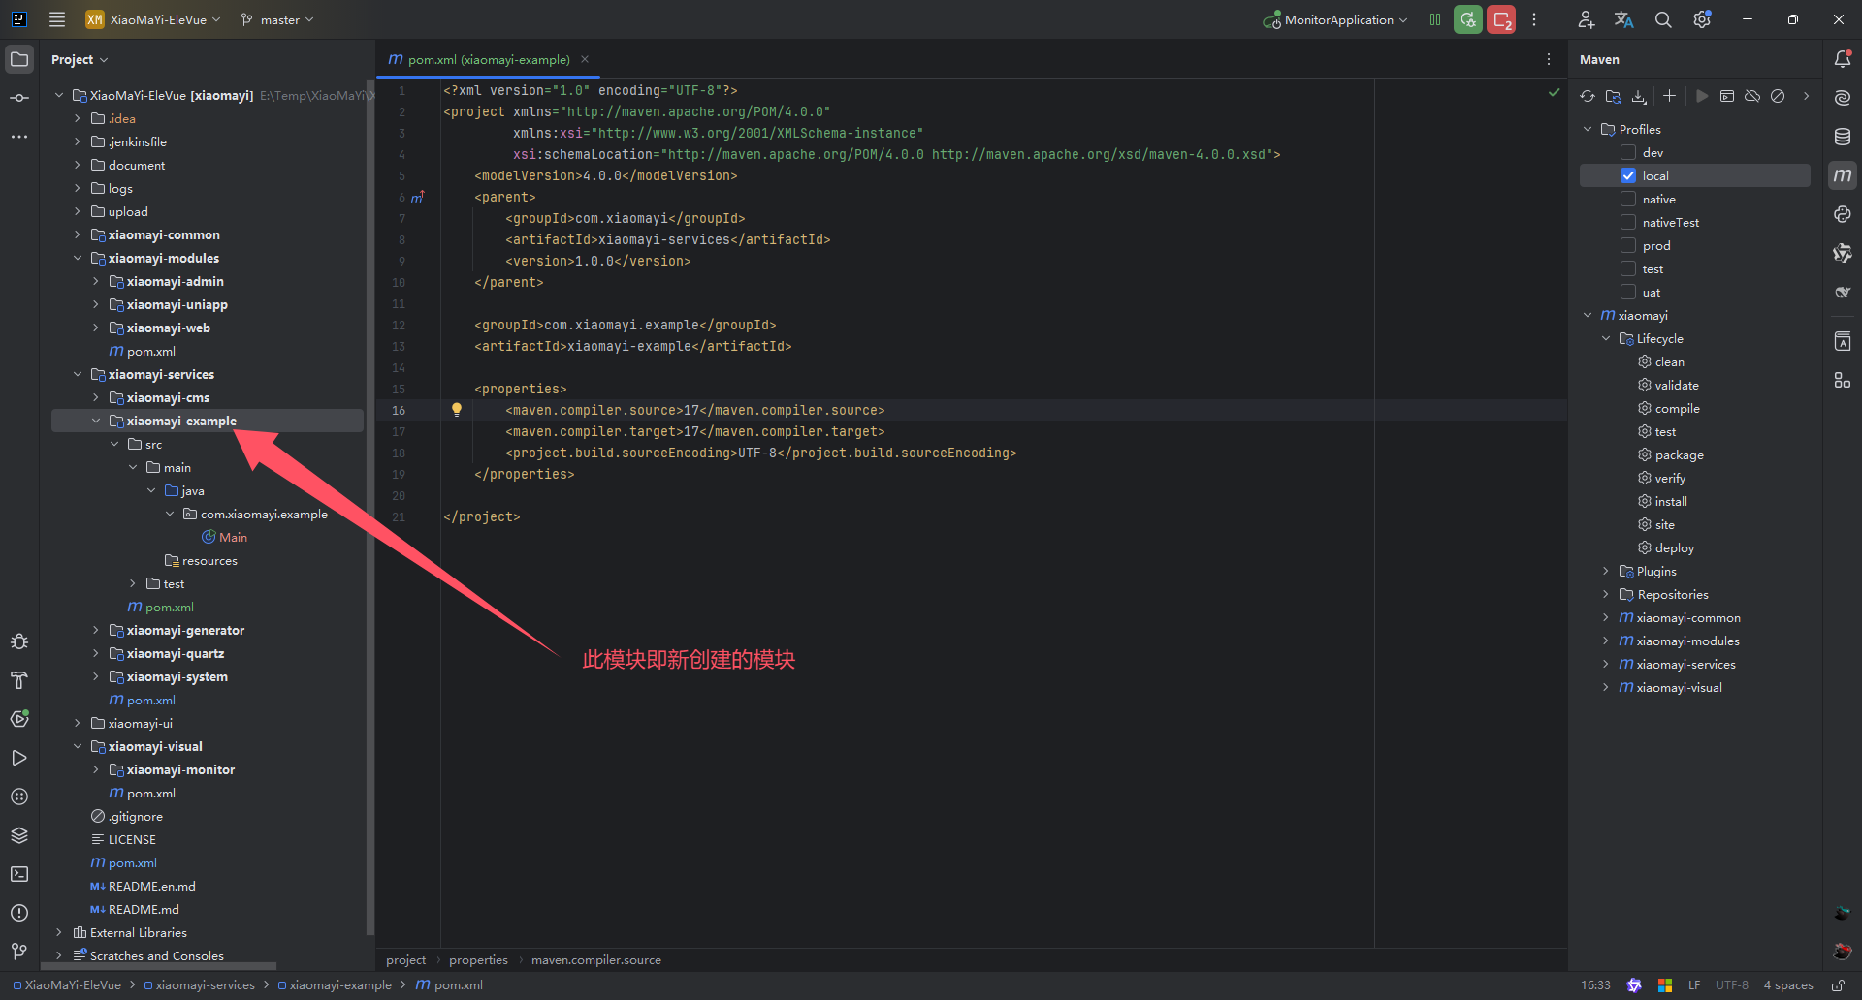Open the Debug tool window
1862x1000 pixels.
pyautogui.click(x=19, y=641)
